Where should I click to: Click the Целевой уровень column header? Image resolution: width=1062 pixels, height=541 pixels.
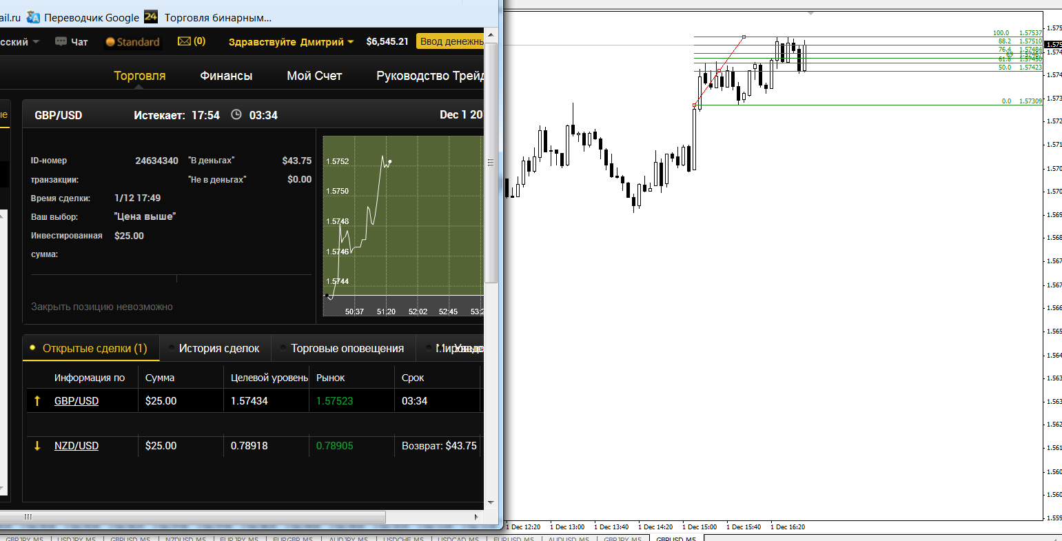(x=269, y=378)
